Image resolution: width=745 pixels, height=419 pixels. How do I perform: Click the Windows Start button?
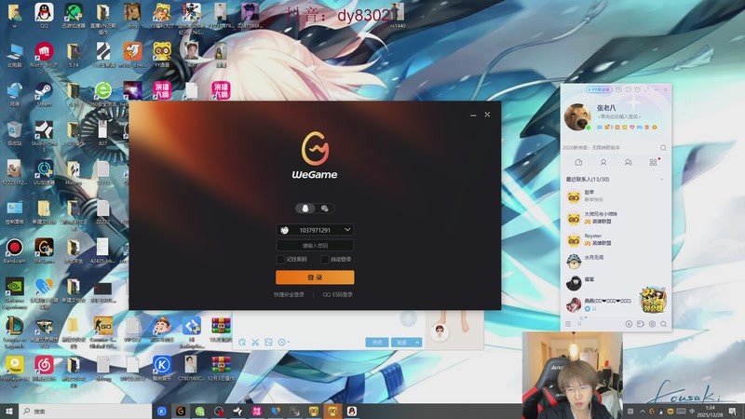click(x=9, y=411)
